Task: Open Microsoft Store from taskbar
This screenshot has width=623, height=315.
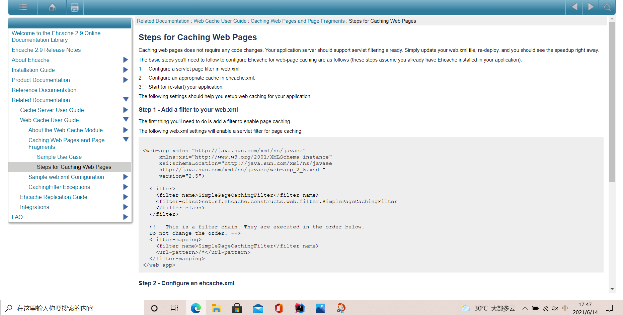Action: [x=237, y=308]
